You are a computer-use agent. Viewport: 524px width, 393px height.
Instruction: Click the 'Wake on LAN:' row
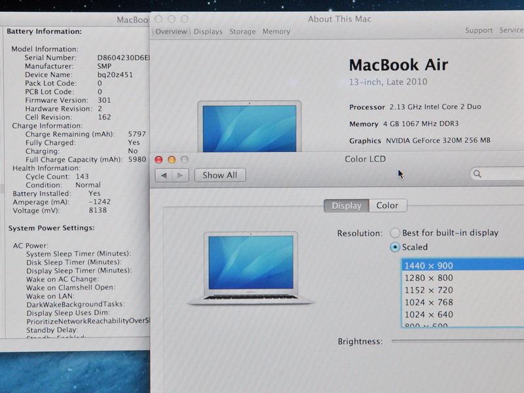pyautogui.click(x=50, y=296)
